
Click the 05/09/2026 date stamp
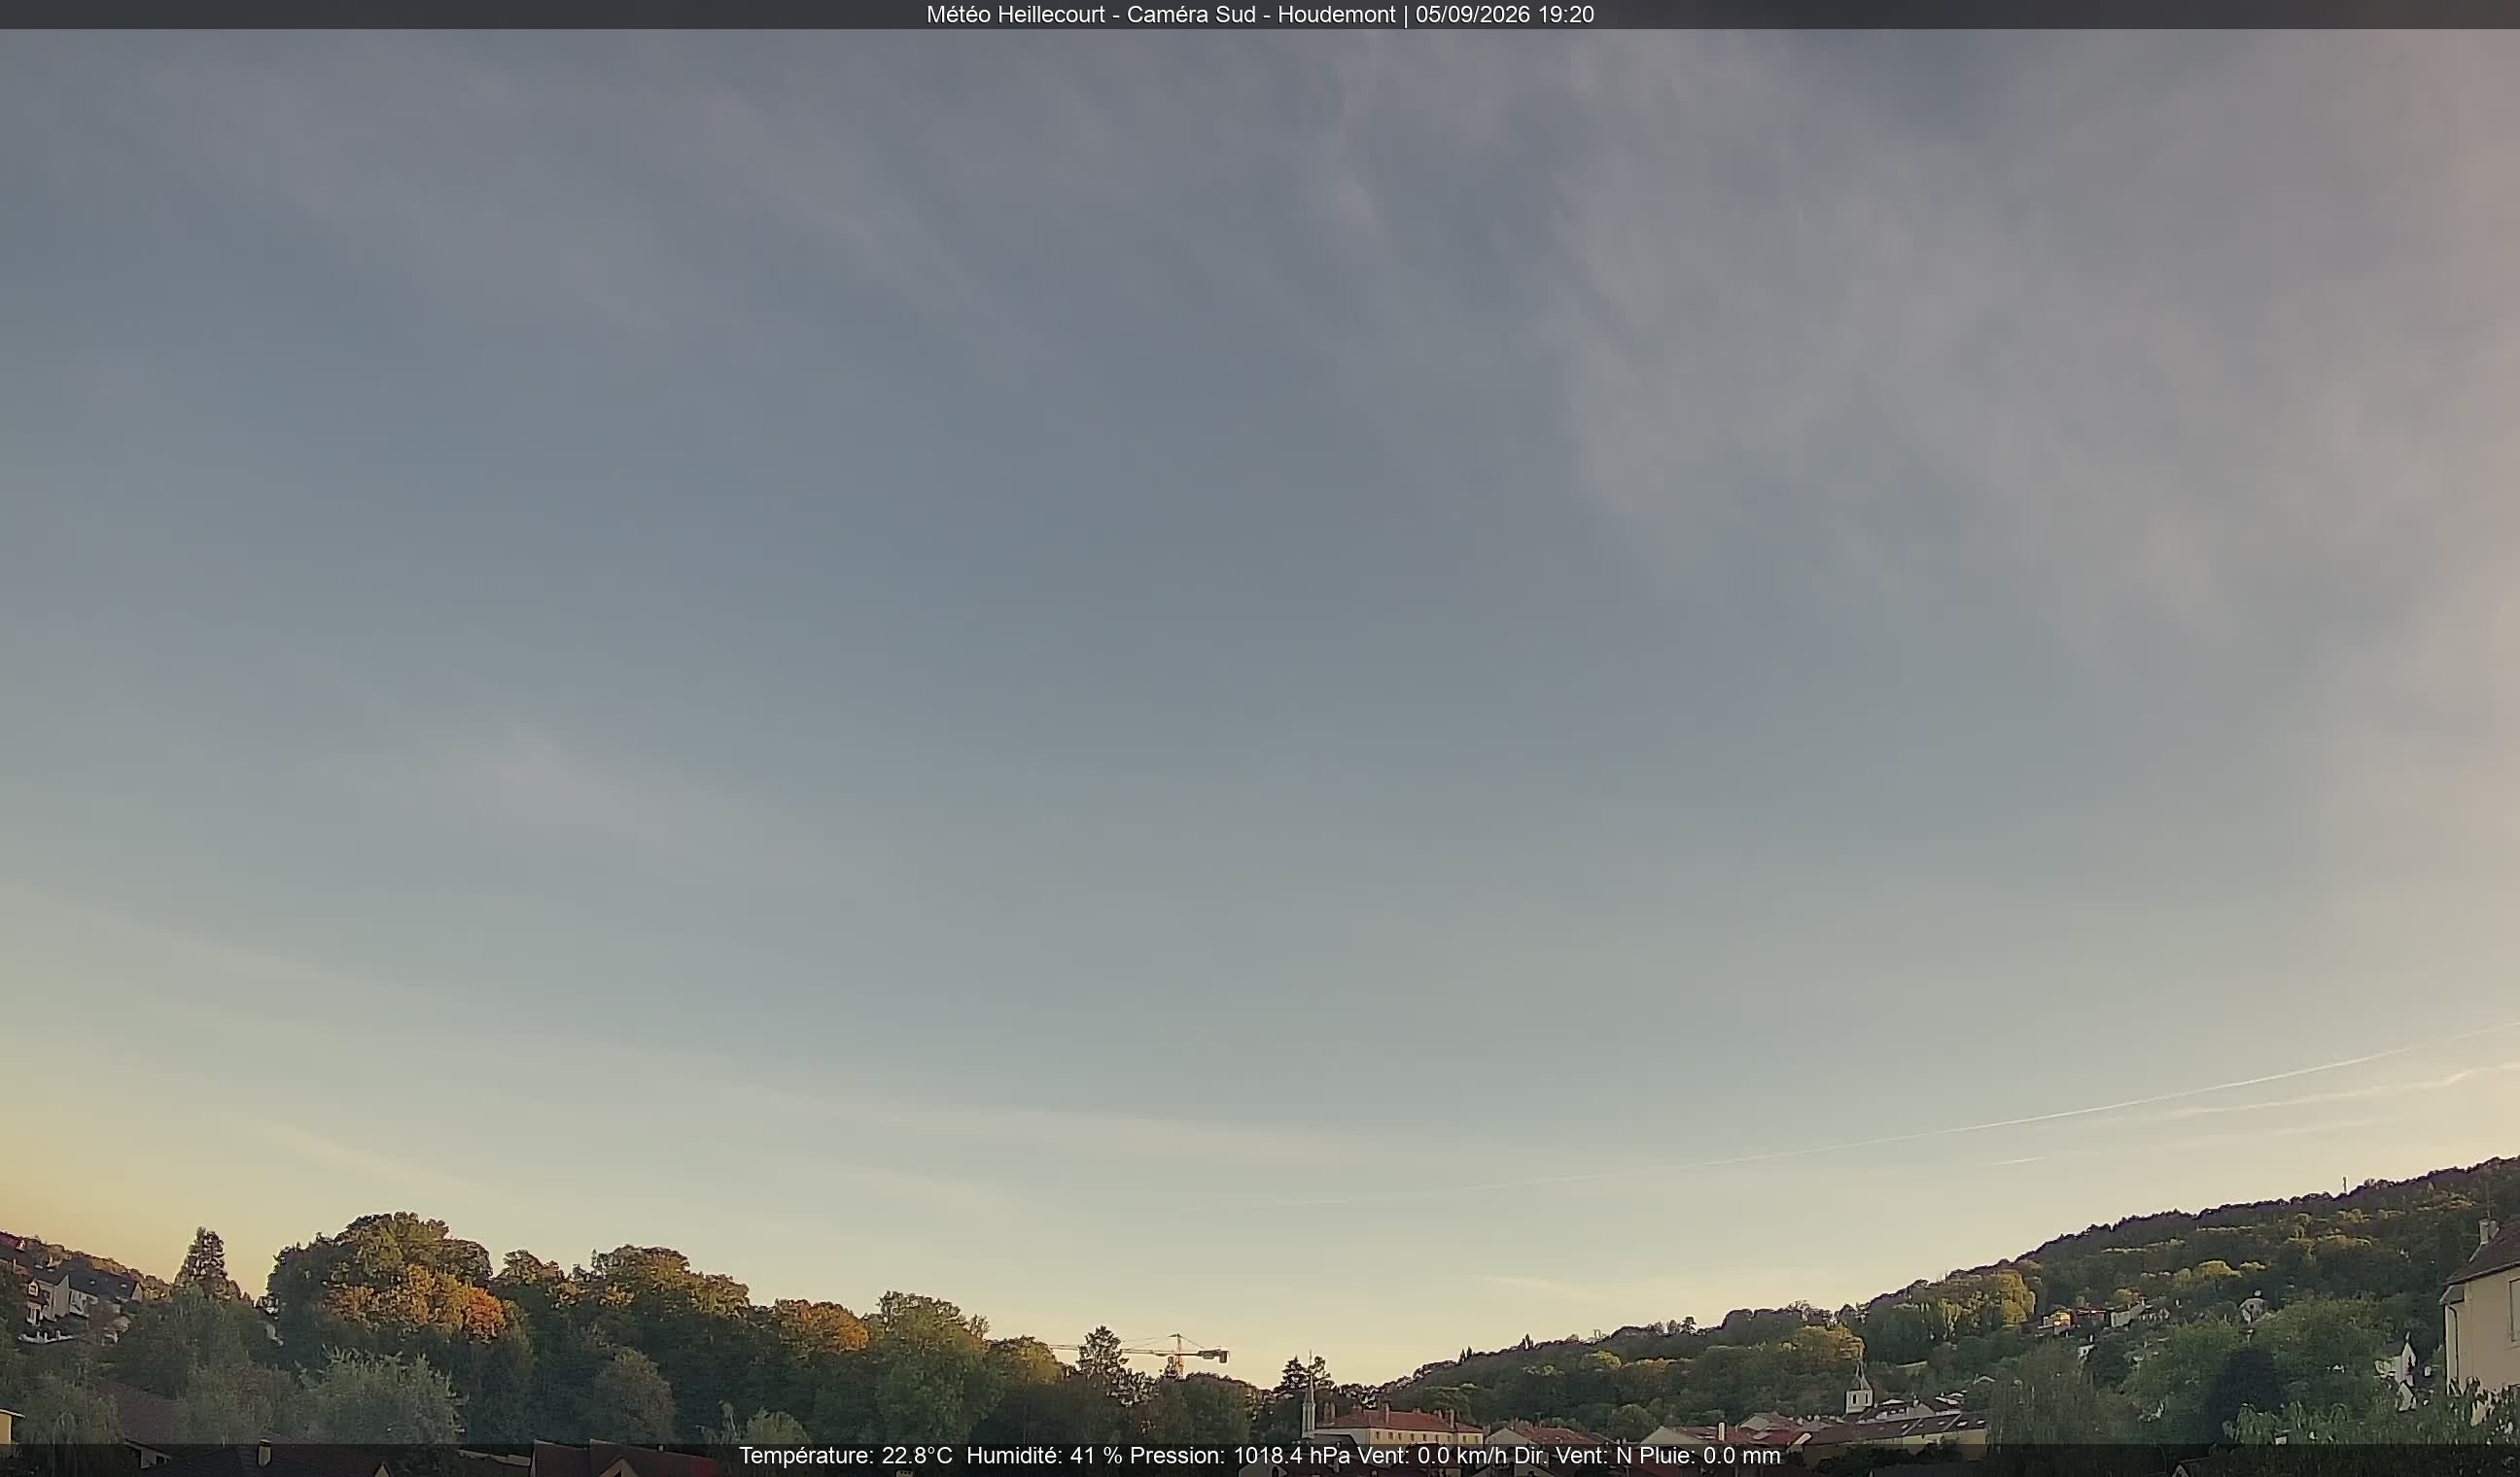click(x=1473, y=15)
